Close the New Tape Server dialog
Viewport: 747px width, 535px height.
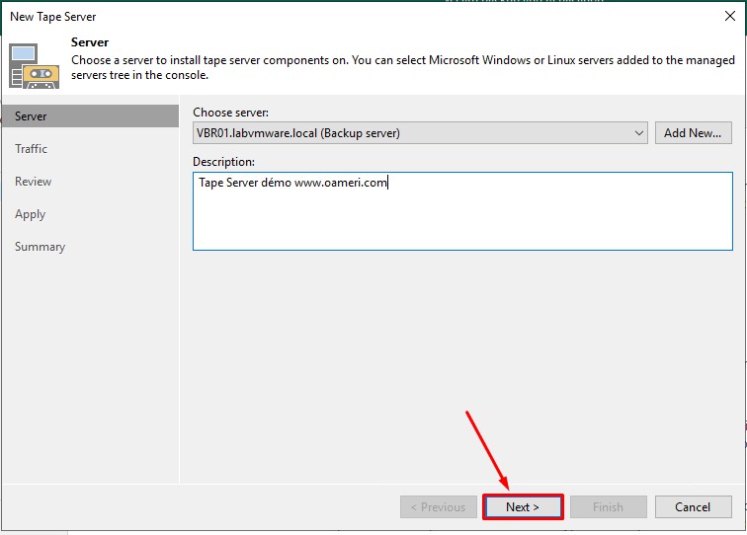point(729,17)
